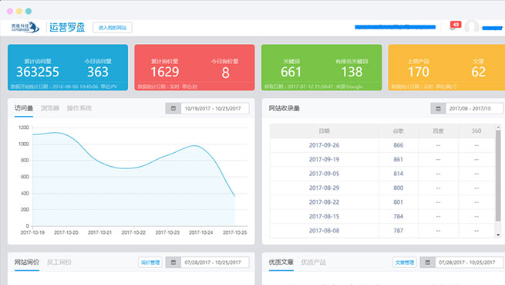Viewport: 505px width, 285px height.
Task: Click the blue 累计访问量 363255 card
Action: tap(68, 67)
